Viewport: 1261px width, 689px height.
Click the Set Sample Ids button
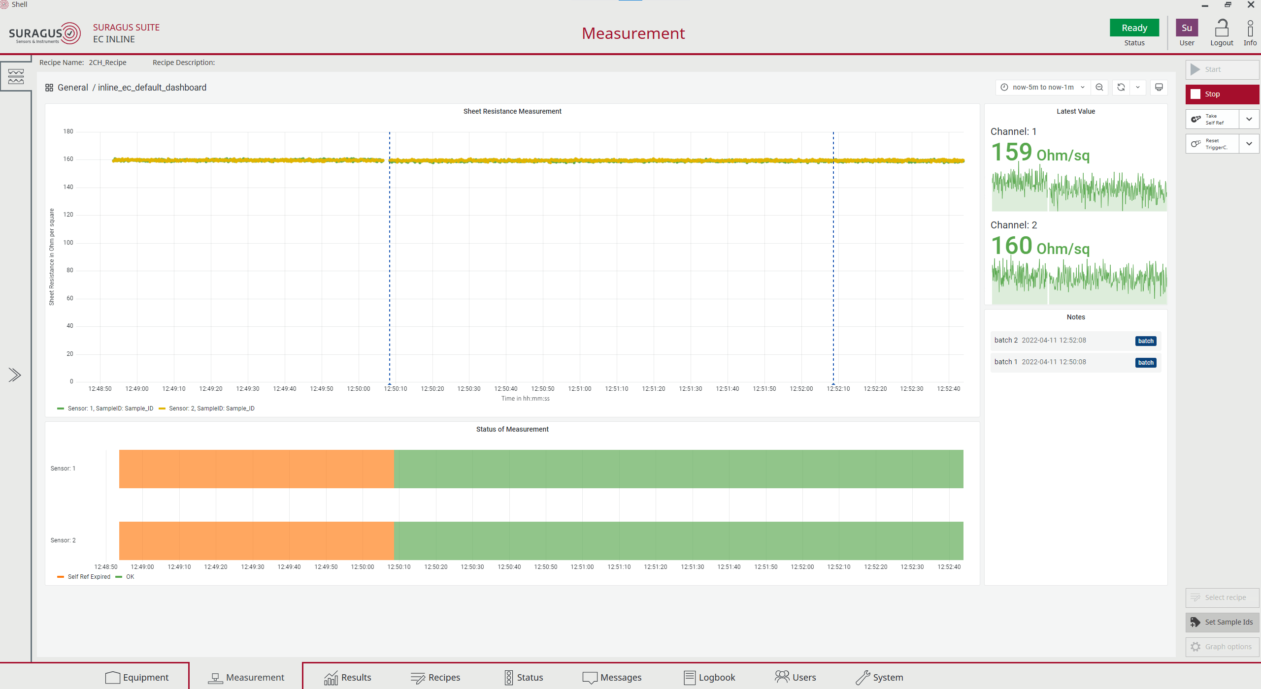(x=1222, y=622)
